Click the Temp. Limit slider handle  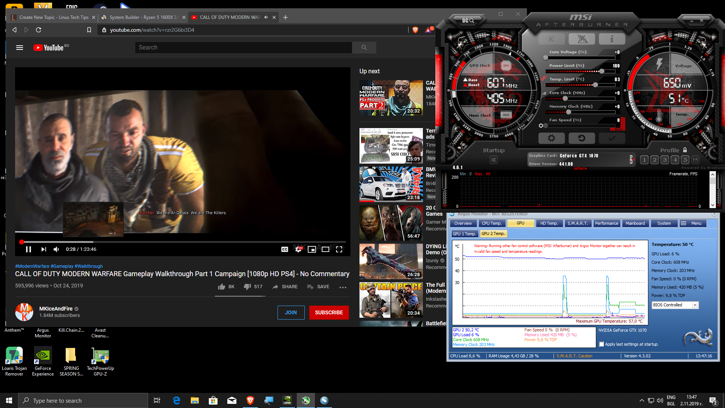click(595, 85)
